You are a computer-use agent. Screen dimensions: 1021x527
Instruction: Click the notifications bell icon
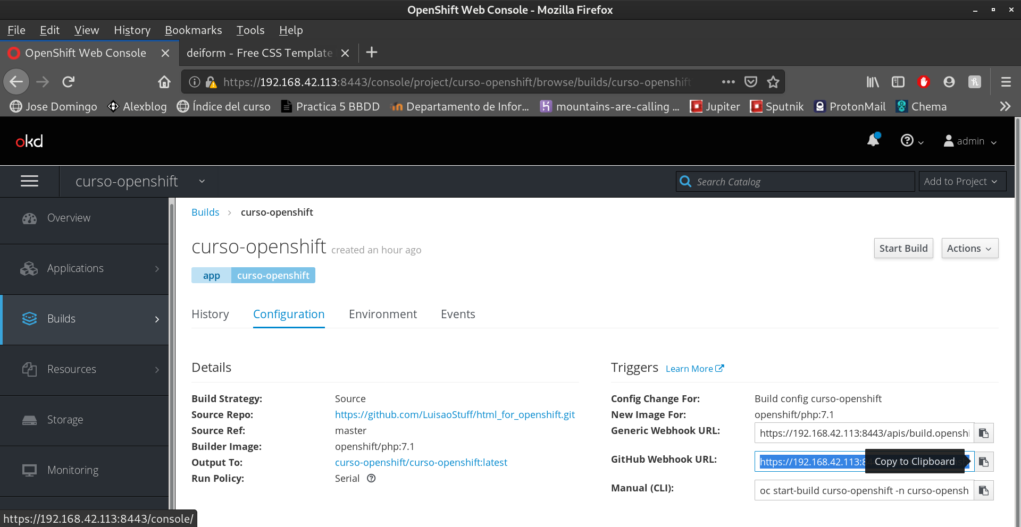(x=873, y=140)
